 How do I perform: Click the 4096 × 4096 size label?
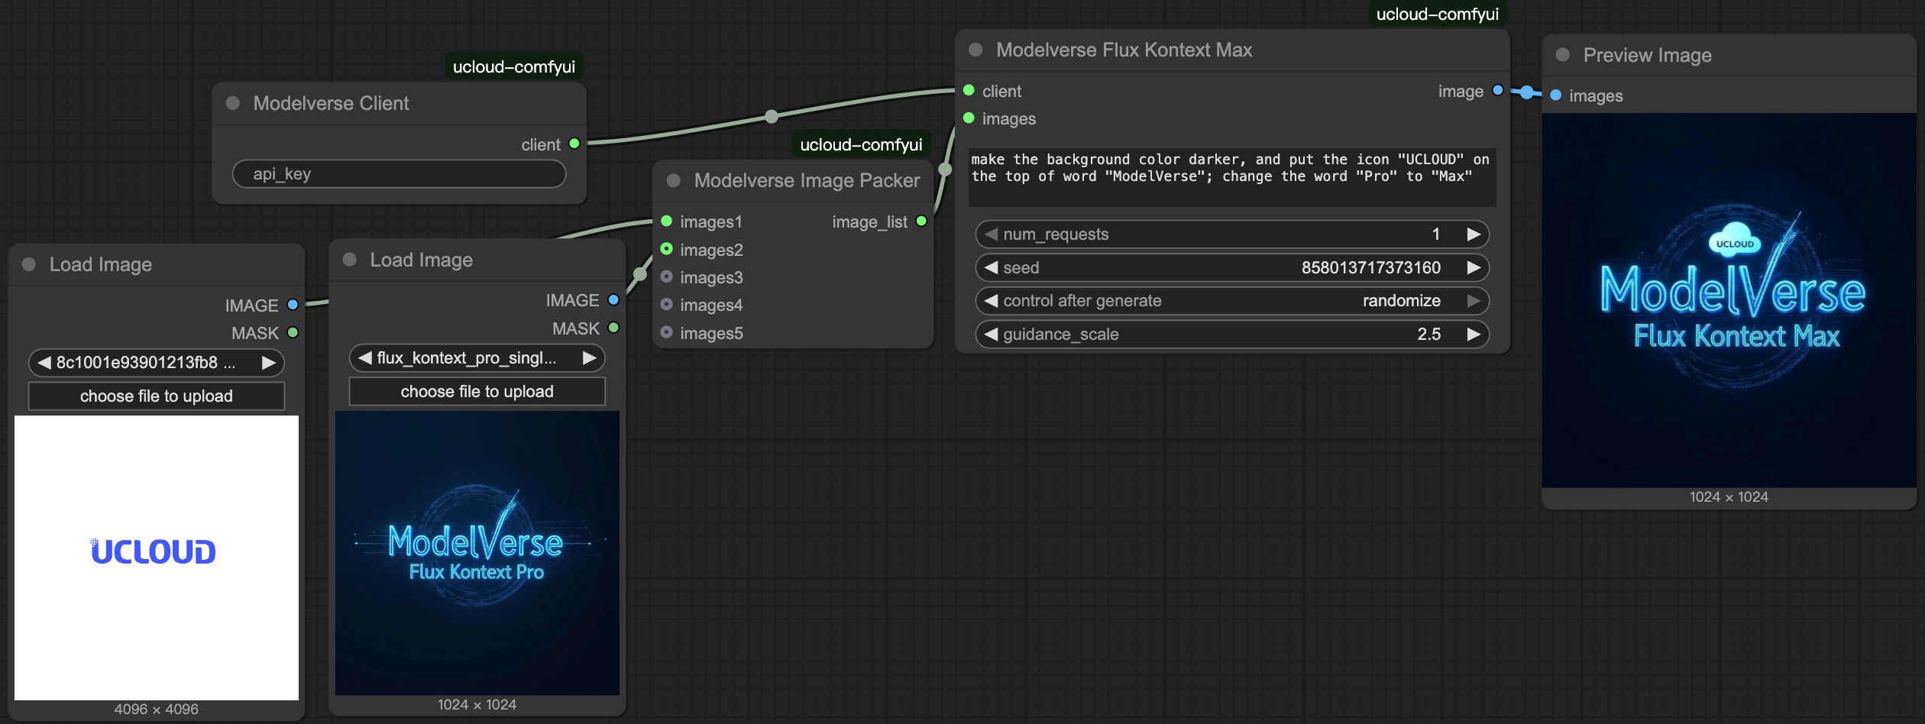pyautogui.click(x=157, y=709)
